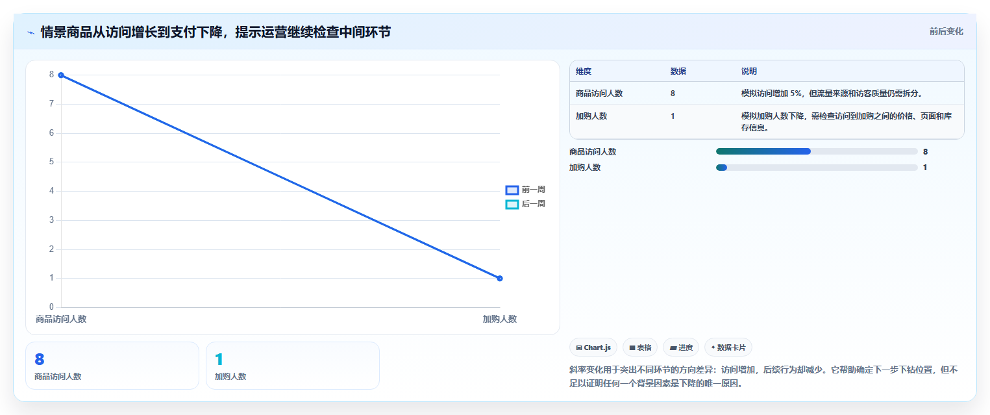Click the 后一周 legend color box
The width and height of the screenshot is (990, 415).
coord(512,204)
